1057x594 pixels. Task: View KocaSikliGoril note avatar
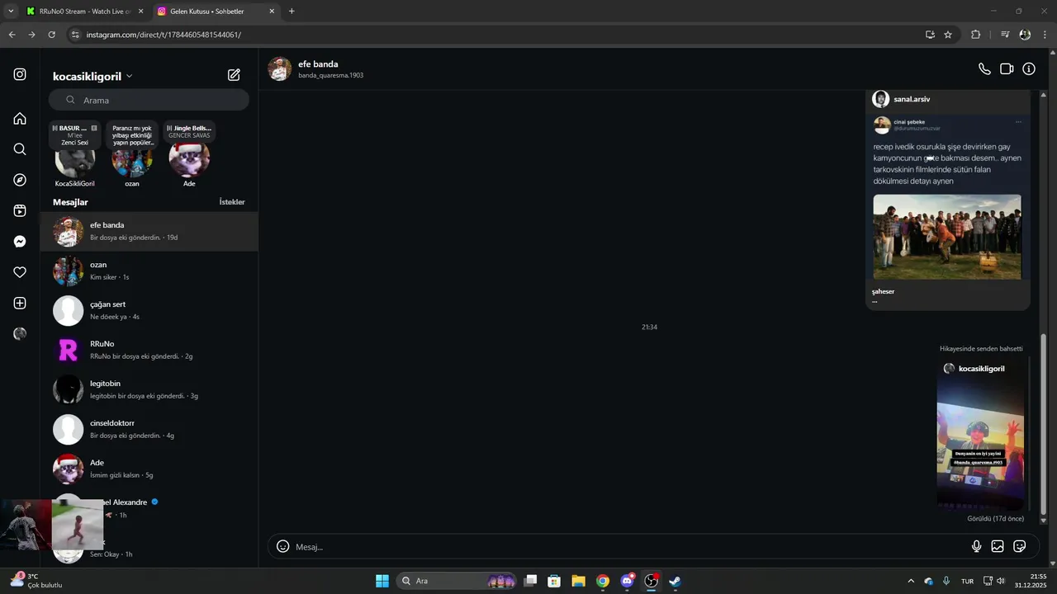click(75, 160)
